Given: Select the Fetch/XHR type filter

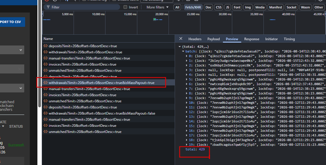Looking at the screenshot, I should point(193,7).
